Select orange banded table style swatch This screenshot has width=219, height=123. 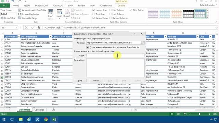tap(177, 14)
